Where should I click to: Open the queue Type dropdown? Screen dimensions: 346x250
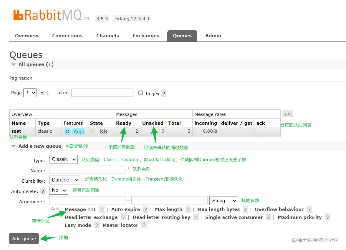[x=63, y=159]
